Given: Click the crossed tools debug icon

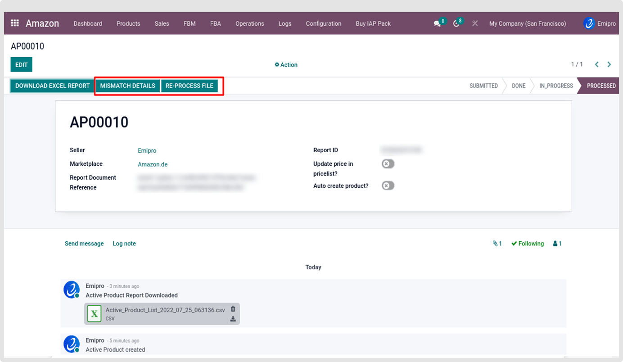Looking at the screenshot, I should coord(475,23).
